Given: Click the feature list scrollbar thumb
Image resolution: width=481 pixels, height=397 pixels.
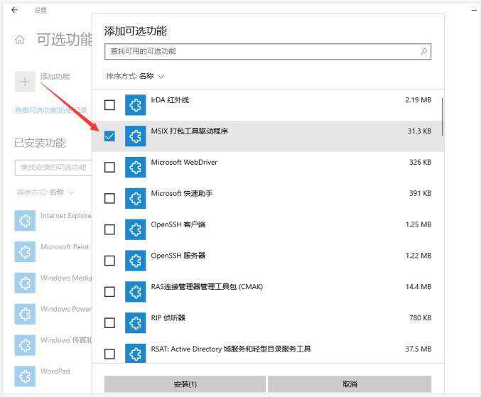Looking at the screenshot, I should tap(442, 116).
